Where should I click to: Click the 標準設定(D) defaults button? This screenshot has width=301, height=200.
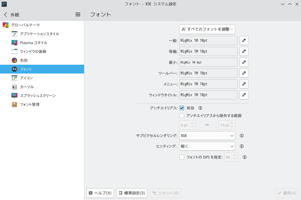(x=132, y=193)
